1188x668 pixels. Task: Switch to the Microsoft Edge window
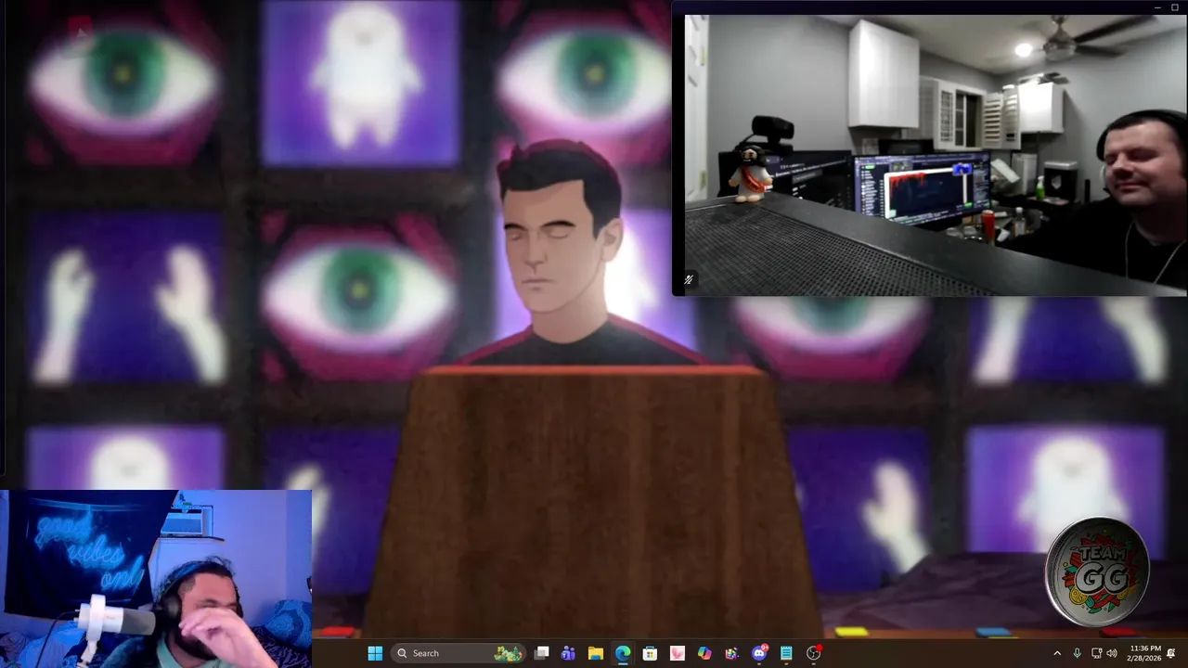click(x=623, y=653)
